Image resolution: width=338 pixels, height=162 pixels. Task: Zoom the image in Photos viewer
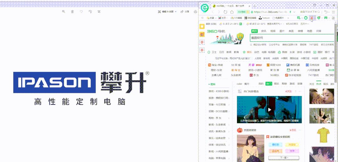tap(63, 12)
